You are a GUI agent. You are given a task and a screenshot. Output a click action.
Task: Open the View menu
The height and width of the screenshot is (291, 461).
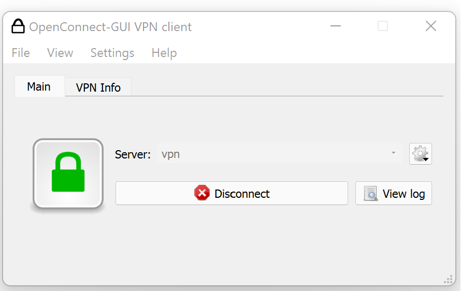point(60,53)
